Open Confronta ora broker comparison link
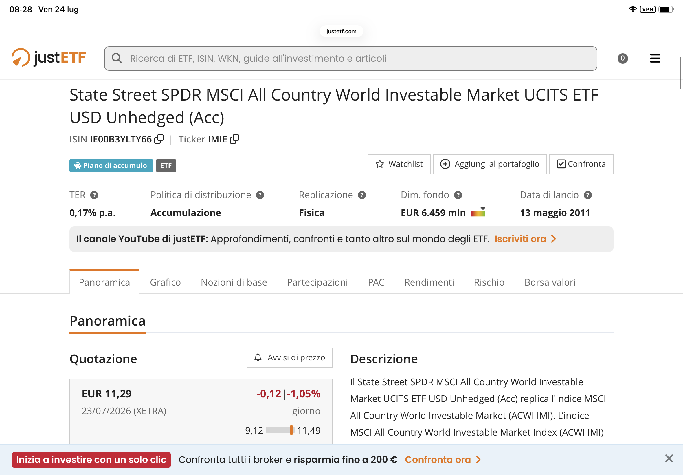 [443, 460]
